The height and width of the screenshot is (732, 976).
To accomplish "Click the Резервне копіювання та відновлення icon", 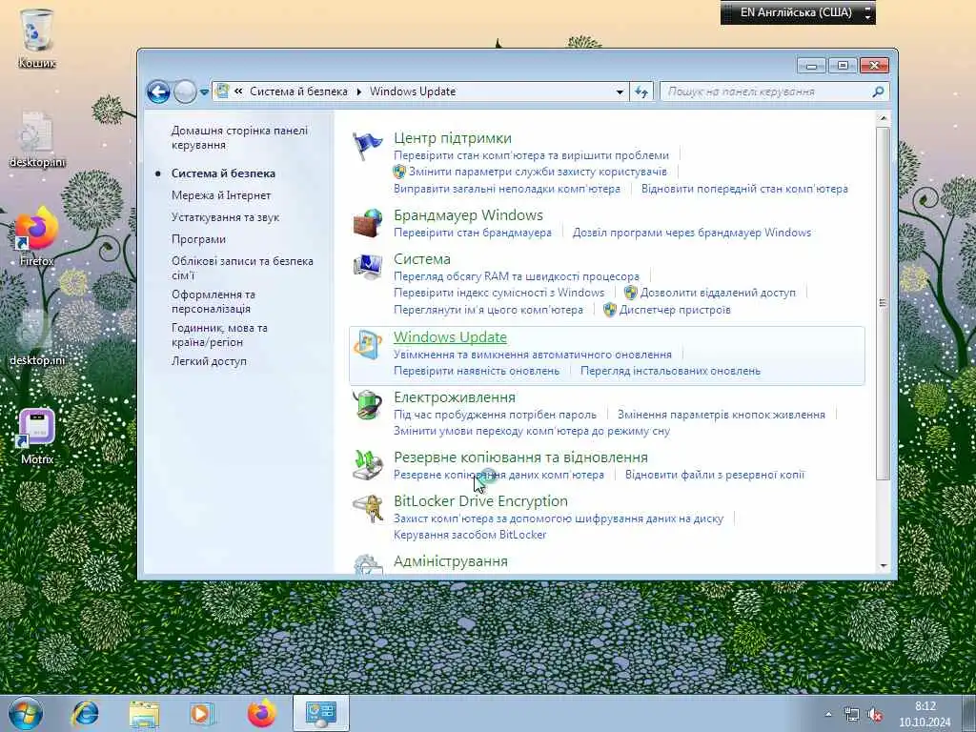I will [367, 465].
